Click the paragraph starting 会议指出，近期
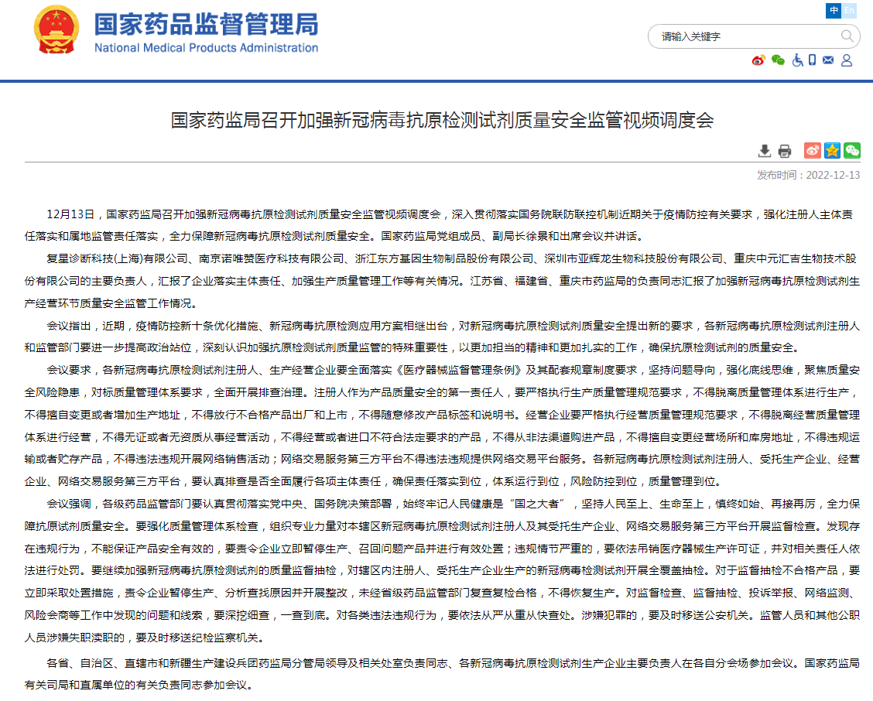Screen dimensions: 873x701 442,337
